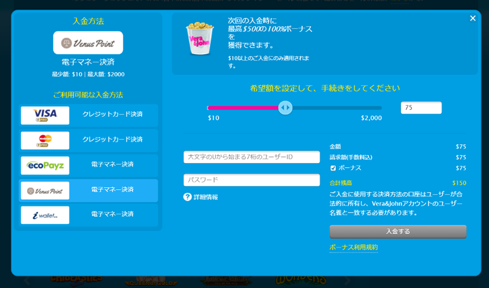Click the selected Venus Point logo at top
Screen dimensions: 489x288
88,43
